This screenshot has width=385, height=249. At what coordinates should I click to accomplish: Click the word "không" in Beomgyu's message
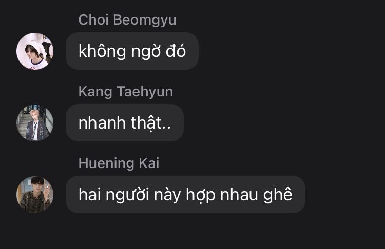click(x=102, y=51)
